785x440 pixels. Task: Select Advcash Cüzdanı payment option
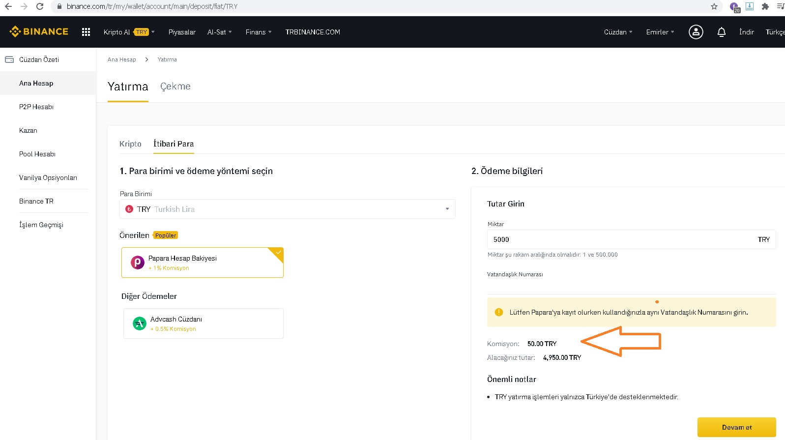tap(203, 323)
